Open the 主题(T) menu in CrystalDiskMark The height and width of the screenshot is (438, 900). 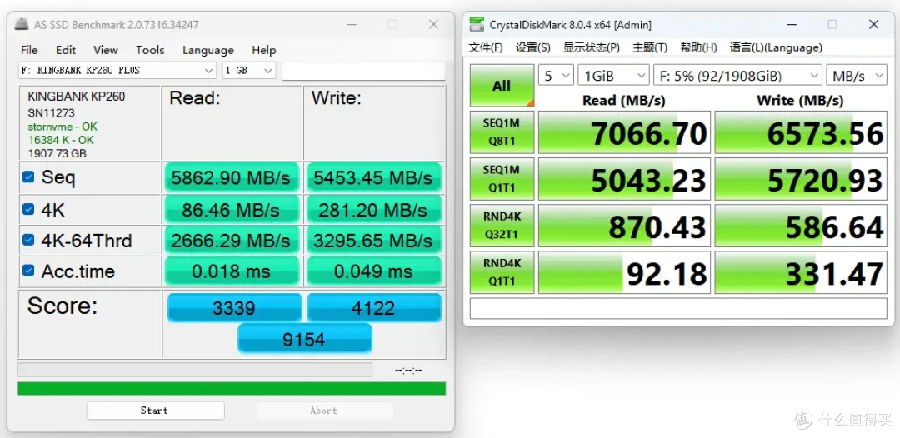(x=650, y=47)
